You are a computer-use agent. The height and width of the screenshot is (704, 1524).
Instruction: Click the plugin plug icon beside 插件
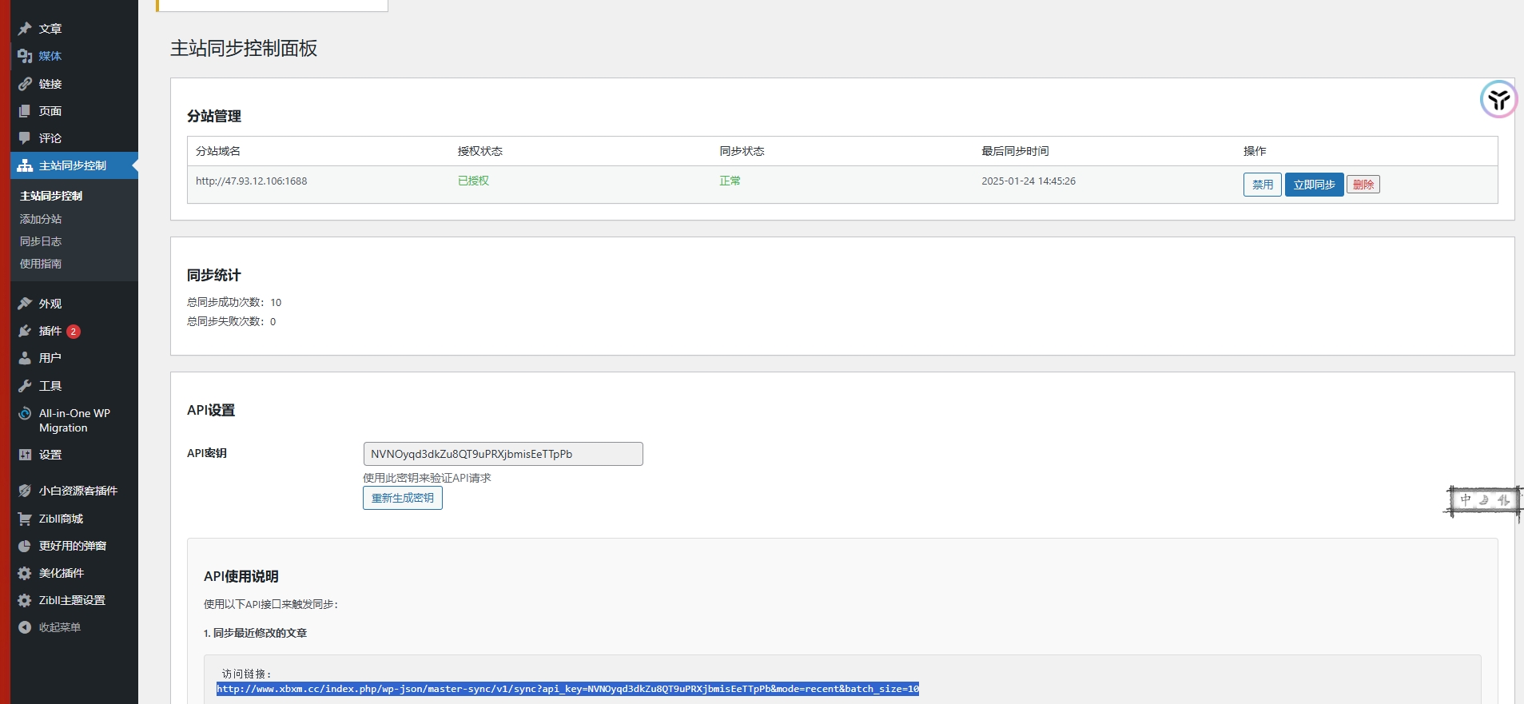click(x=25, y=331)
